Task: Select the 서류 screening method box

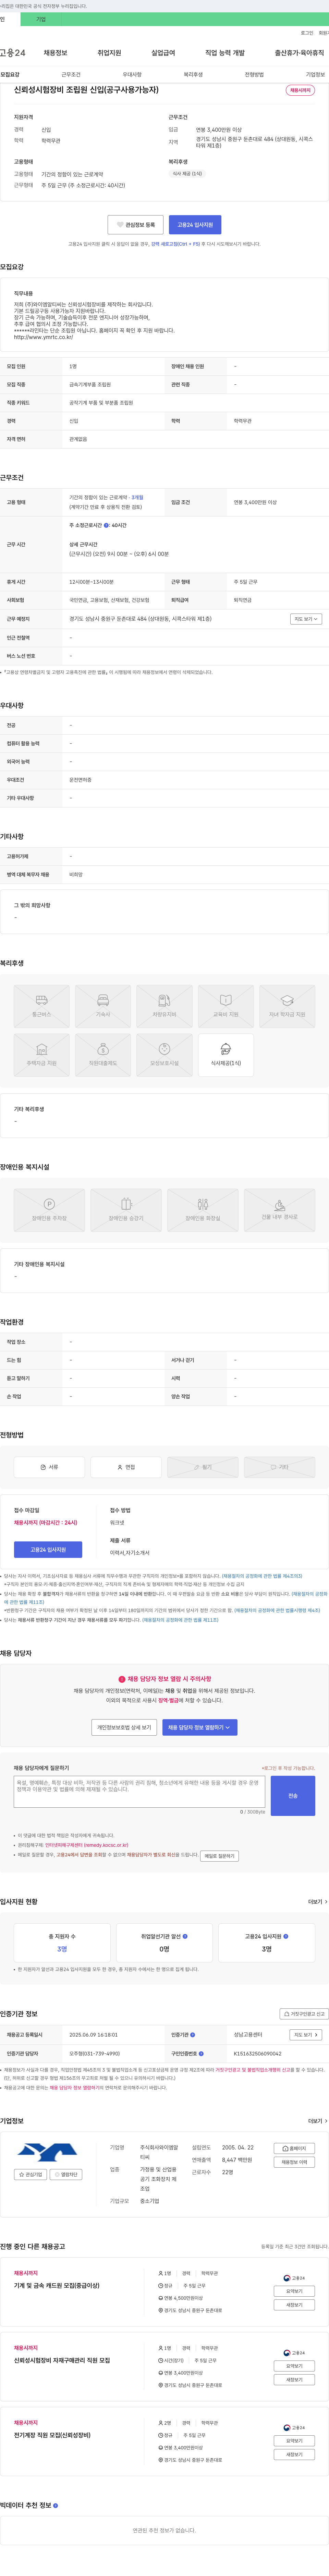Action: [49, 1467]
